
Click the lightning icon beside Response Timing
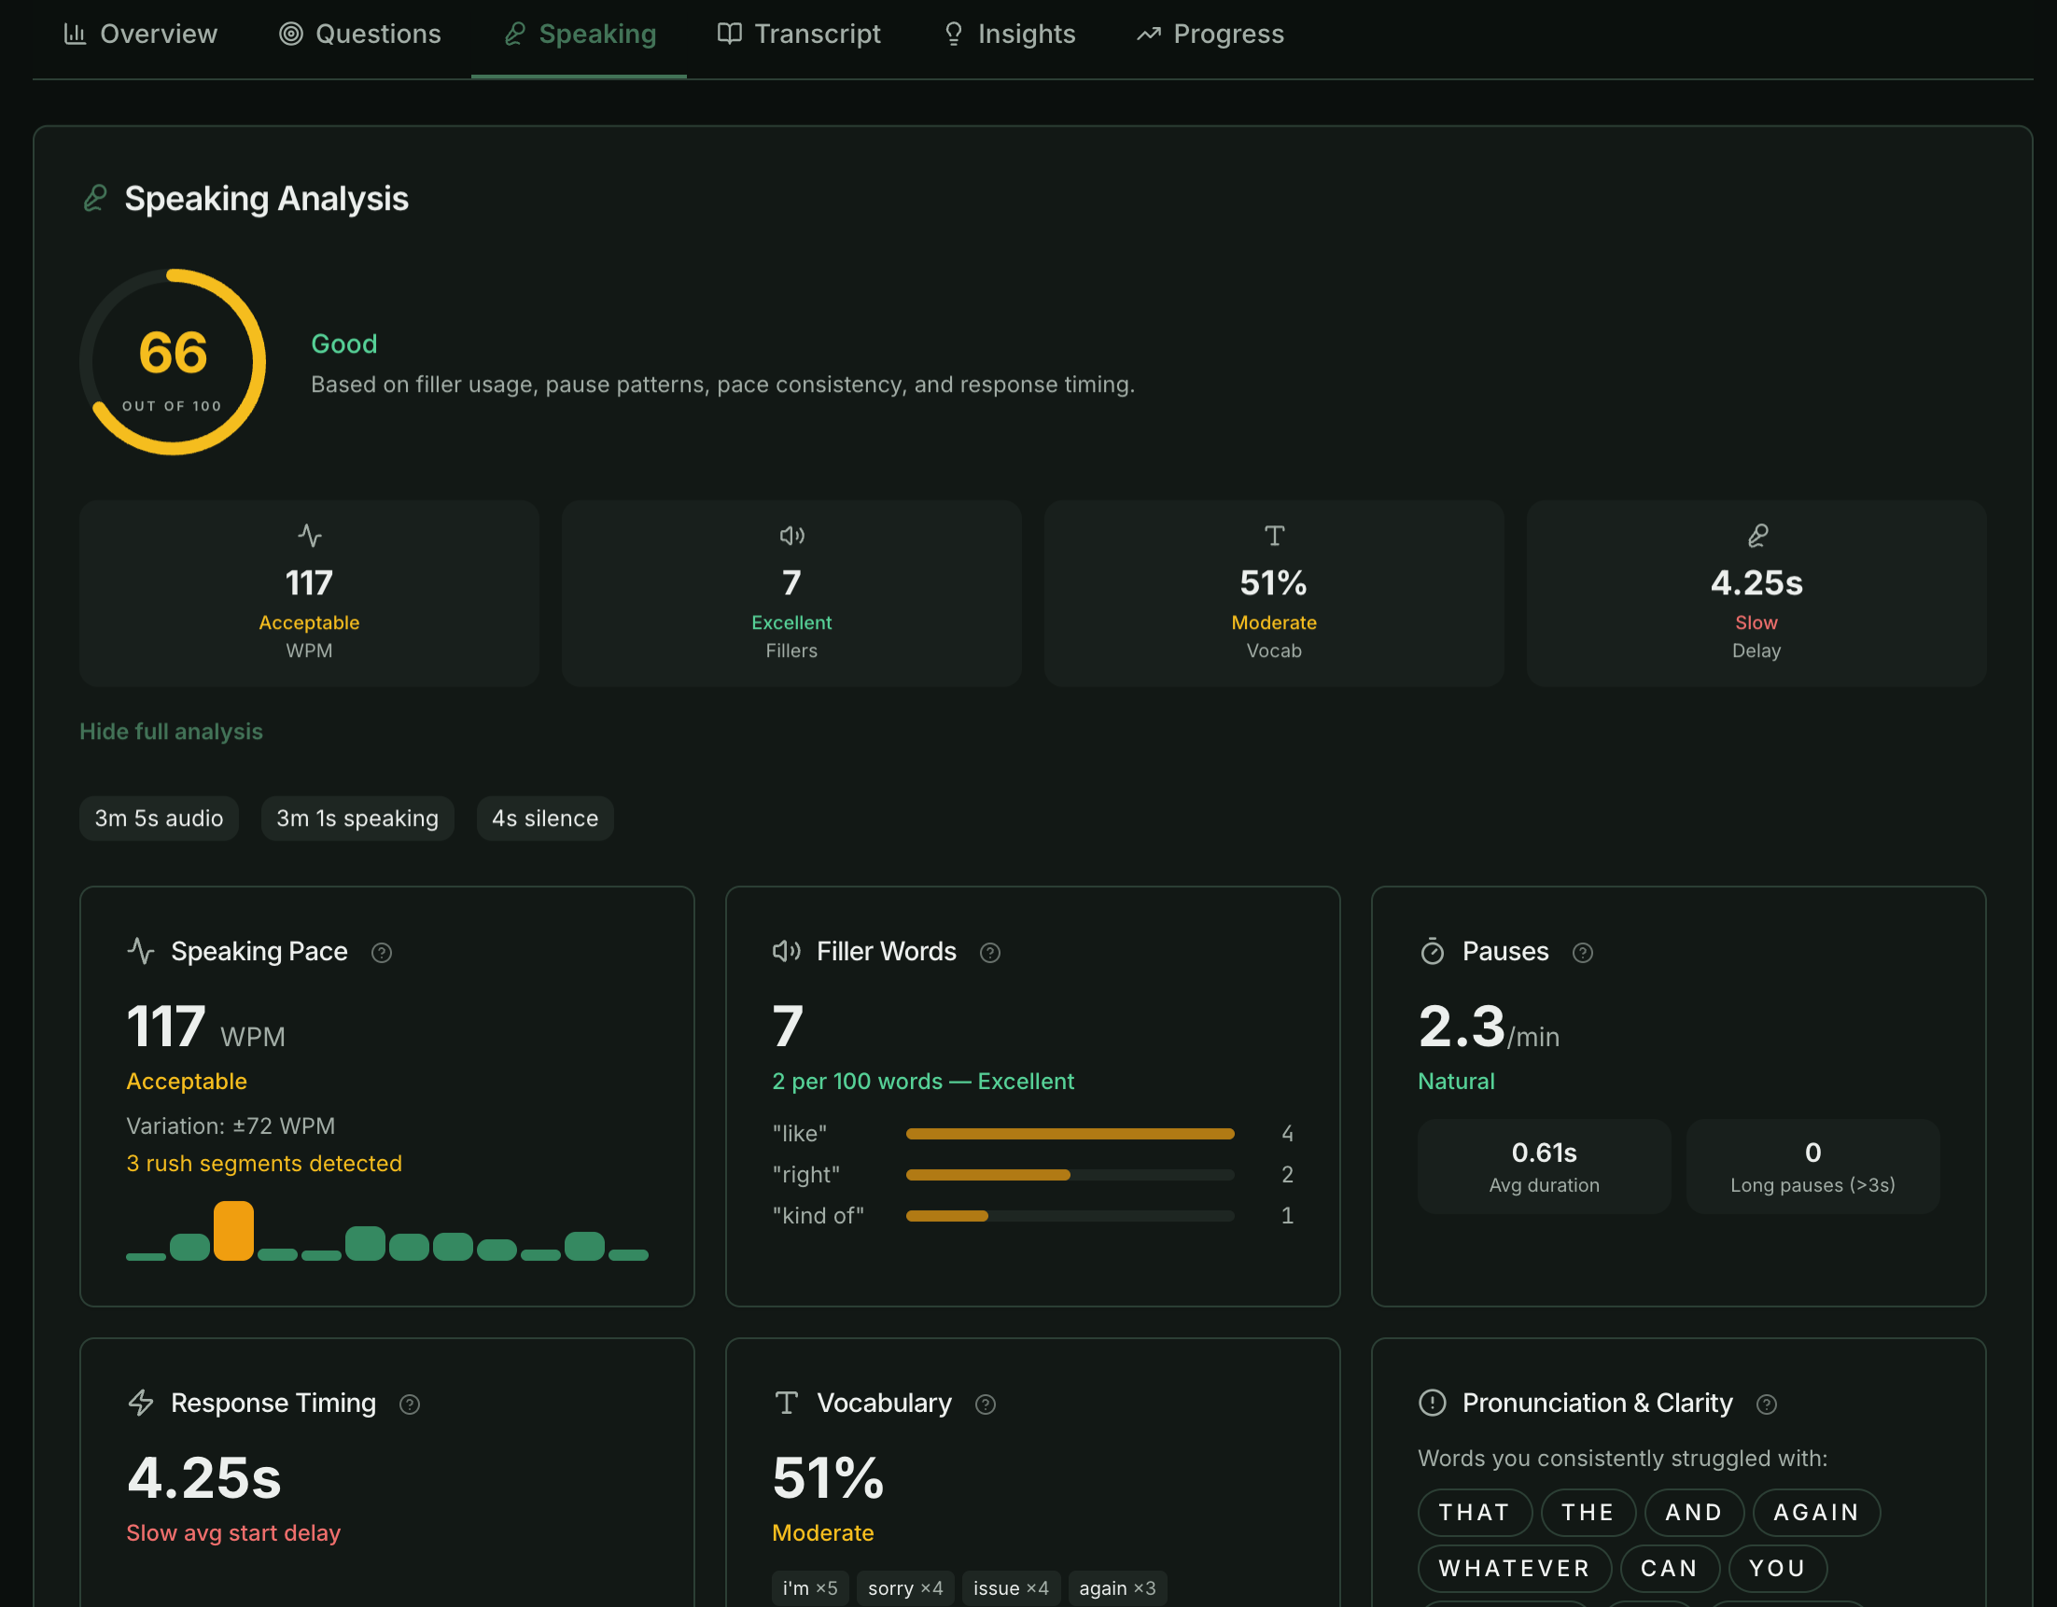click(141, 1403)
